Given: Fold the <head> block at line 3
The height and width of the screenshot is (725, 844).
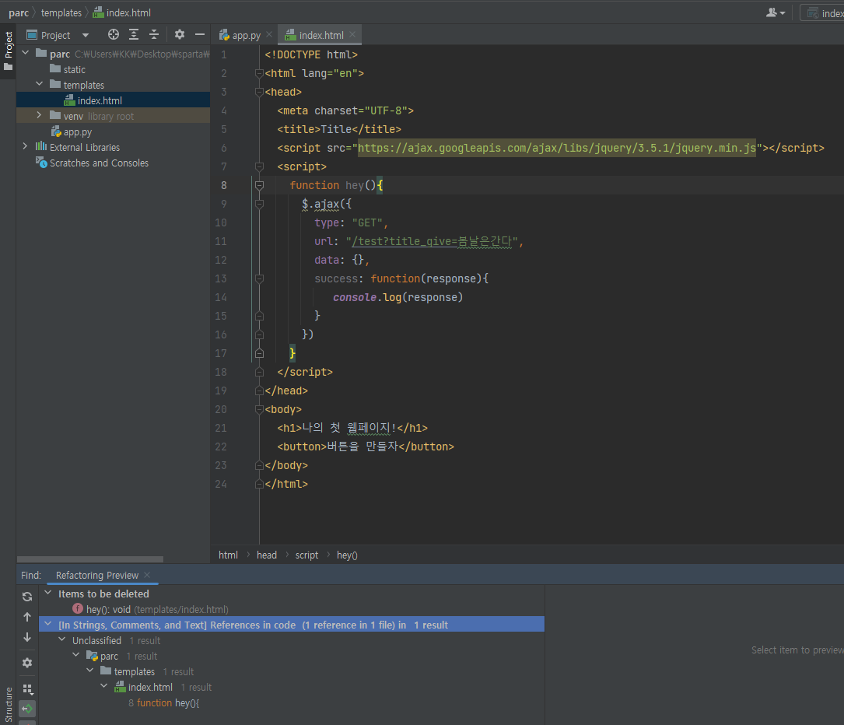Looking at the screenshot, I should [259, 92].
